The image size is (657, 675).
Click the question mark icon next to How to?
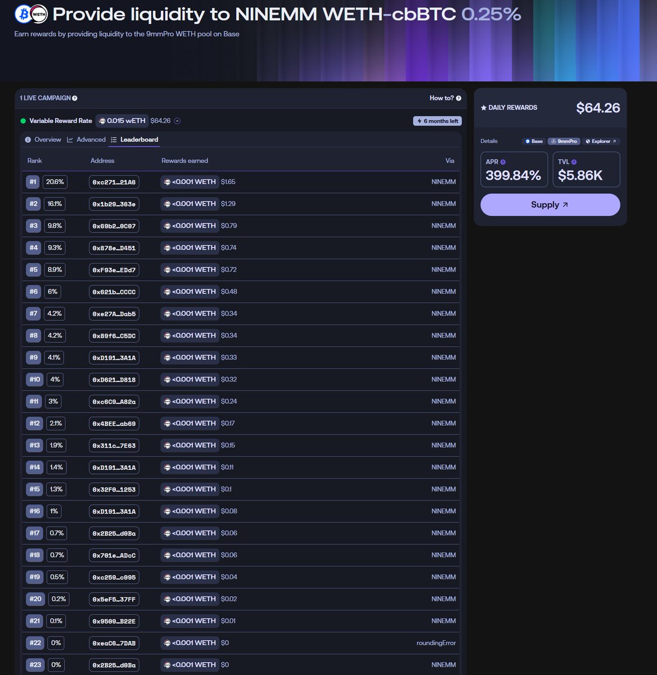pyautogui.click(x=458, y=98)
